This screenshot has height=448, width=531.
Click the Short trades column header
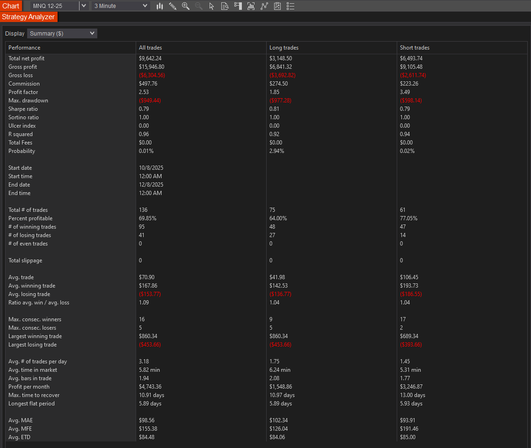415,48
